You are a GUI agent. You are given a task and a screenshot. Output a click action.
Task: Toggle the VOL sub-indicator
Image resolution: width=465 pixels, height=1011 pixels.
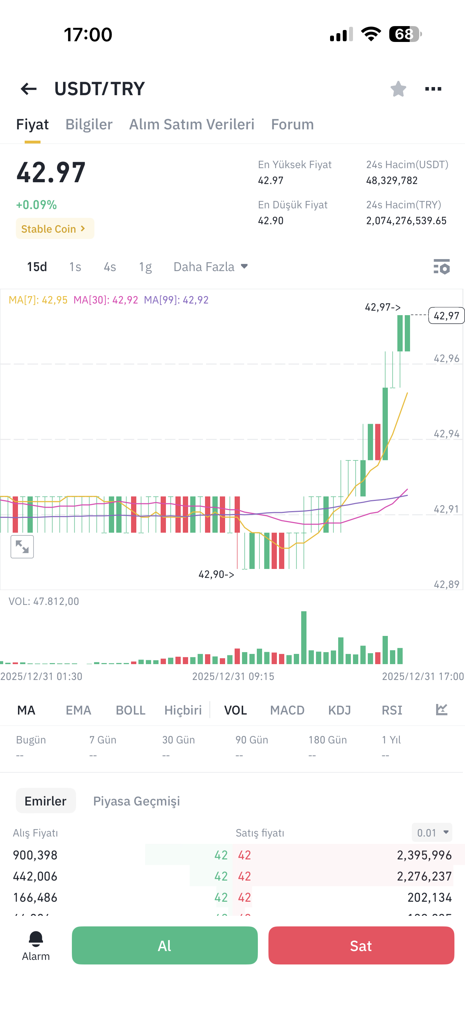pyautogui.click(x=235, y=710)
